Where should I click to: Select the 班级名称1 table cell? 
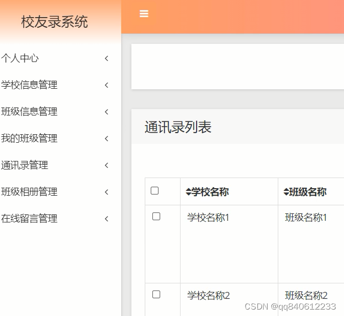pos(311,244)
